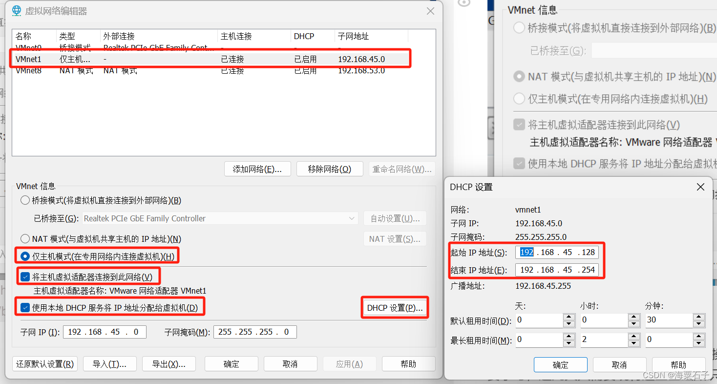This screenshot has width=717, height=384.
Task: Click the 主机连接 column header
Action: tap(254, 36)
